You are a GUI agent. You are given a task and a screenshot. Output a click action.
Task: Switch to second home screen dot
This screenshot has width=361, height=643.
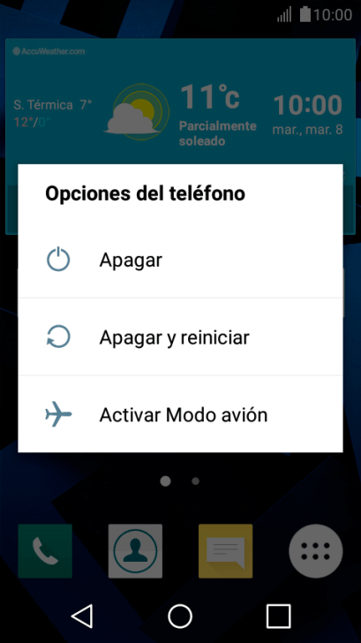click(x=195, y=481)
